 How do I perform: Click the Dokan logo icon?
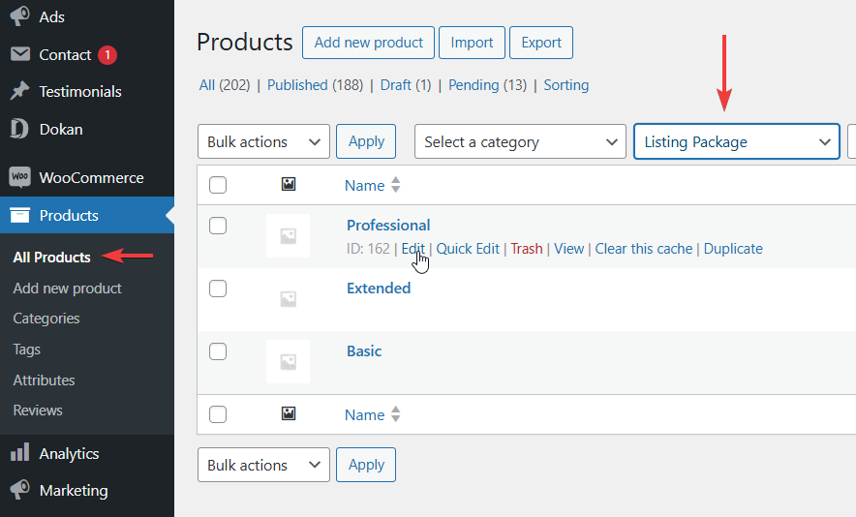coord(19,129)
